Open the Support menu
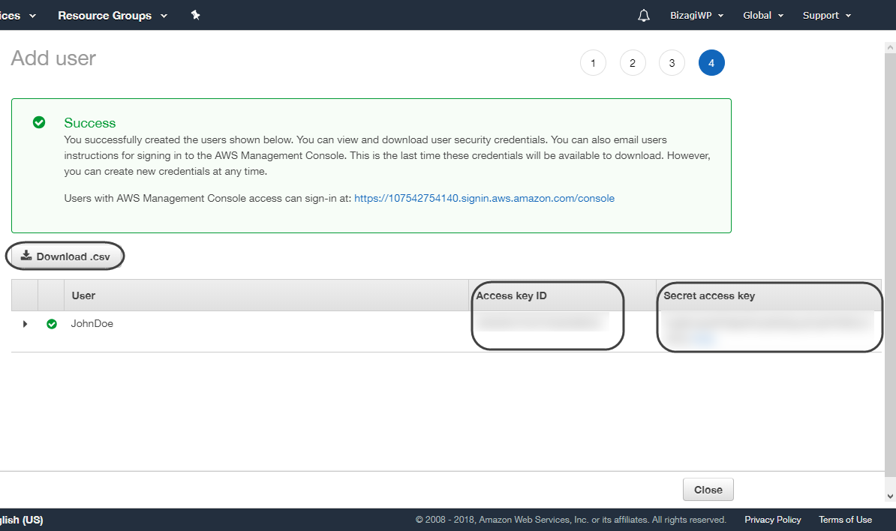896x531 pixels. pos(826,16)
